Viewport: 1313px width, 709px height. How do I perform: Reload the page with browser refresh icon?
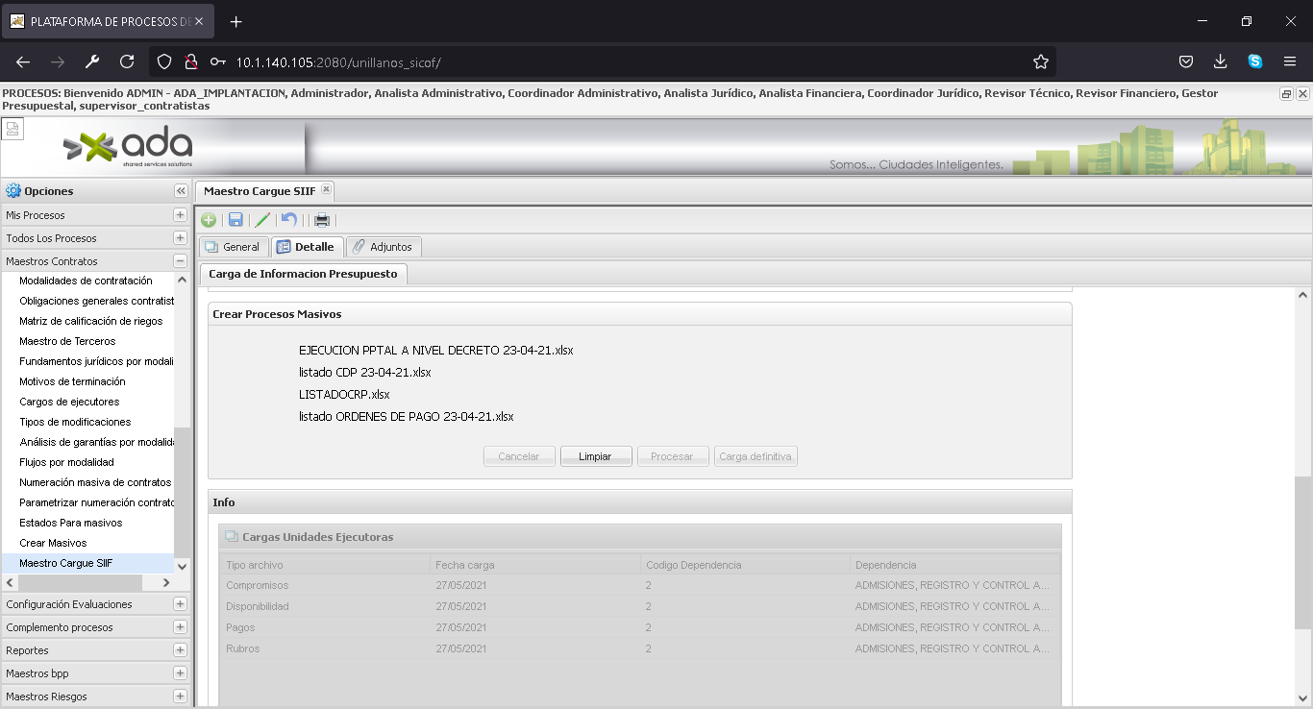[127, 61]
